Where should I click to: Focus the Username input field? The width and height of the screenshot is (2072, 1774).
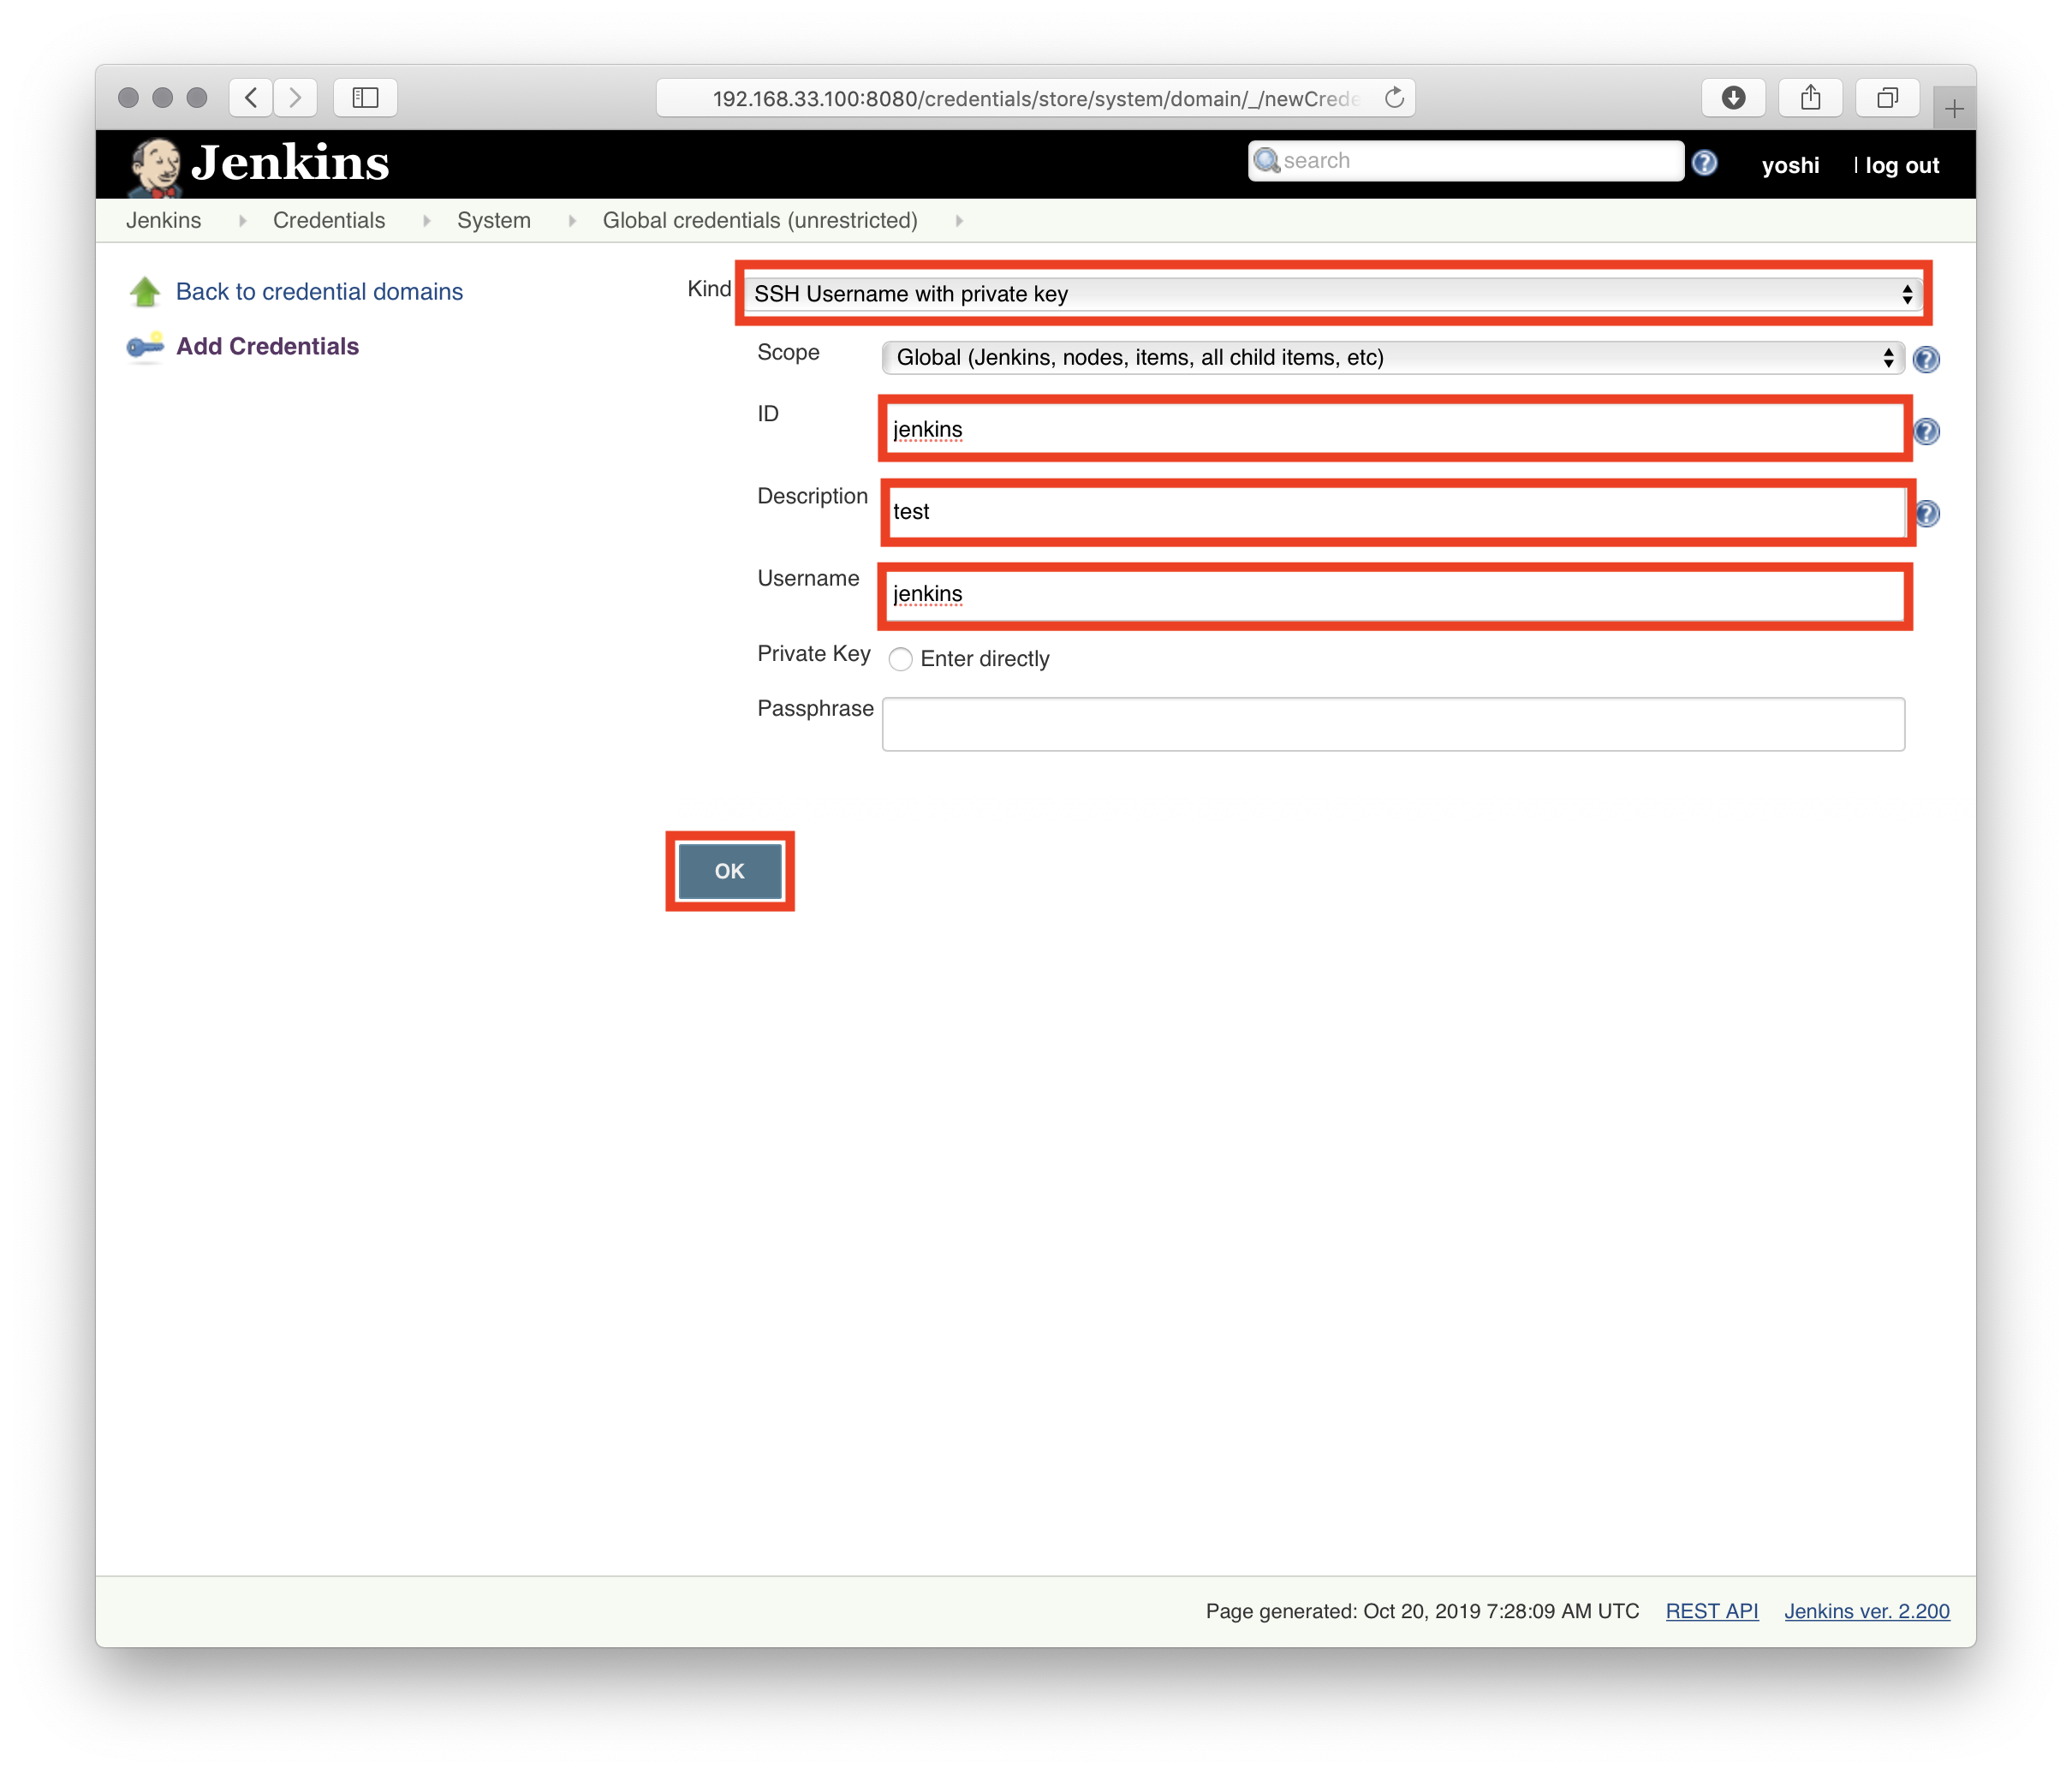[x=1395, y=595]
